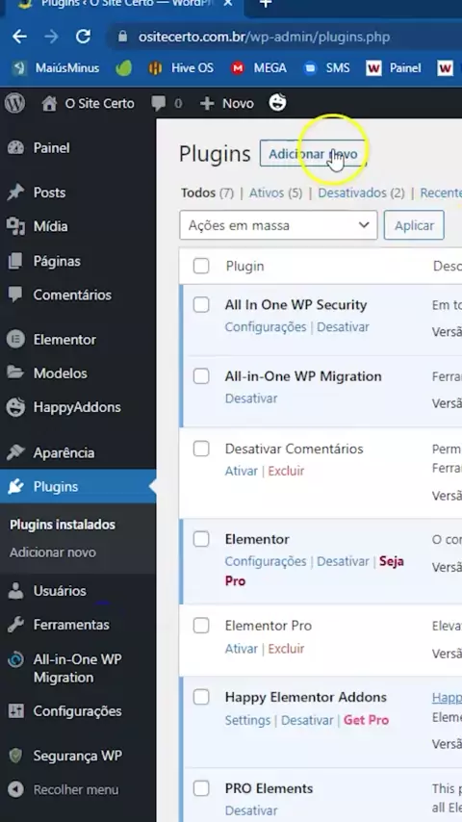This screenshot has height=822, width=462.
Task: Click Elementor Seja Pro link
Action: pyautogui.click(x=314, y=572)
